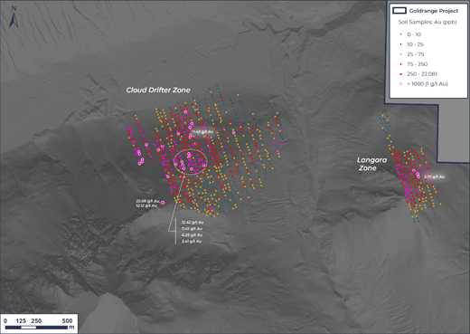Click the white ellipse sample cluster outline

pyautogui.click(x=191, y=162)
